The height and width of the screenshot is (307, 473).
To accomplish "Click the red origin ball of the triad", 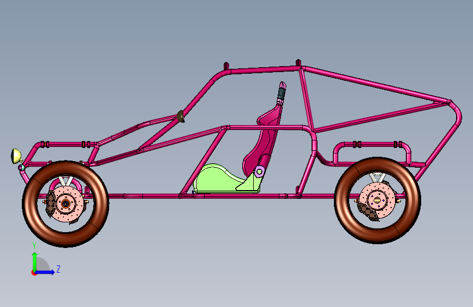I will point(34,273).
